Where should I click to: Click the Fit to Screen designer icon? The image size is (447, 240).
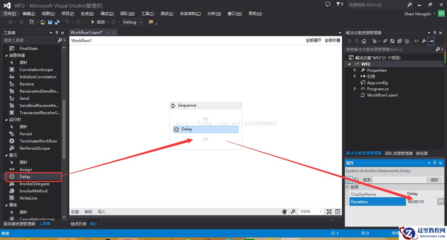(x=329, y=212)
